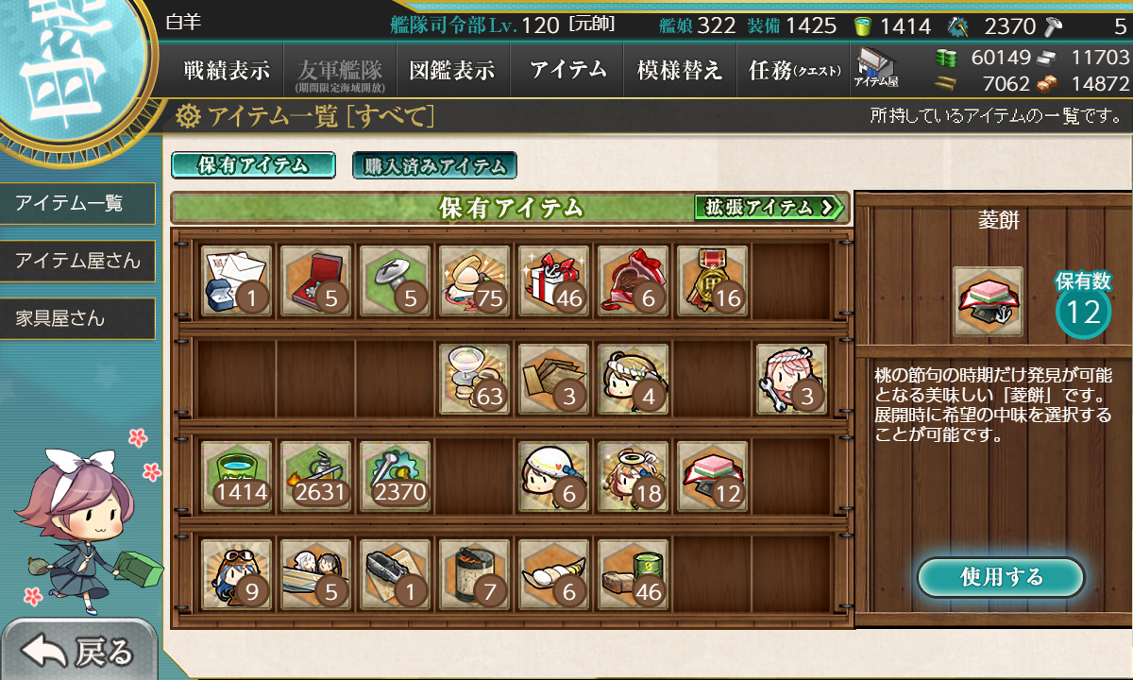The height and width of the screenshot is (680, 1133).
Task: Click the hishimochi preview thumbnail
Action: pos(988,301)
